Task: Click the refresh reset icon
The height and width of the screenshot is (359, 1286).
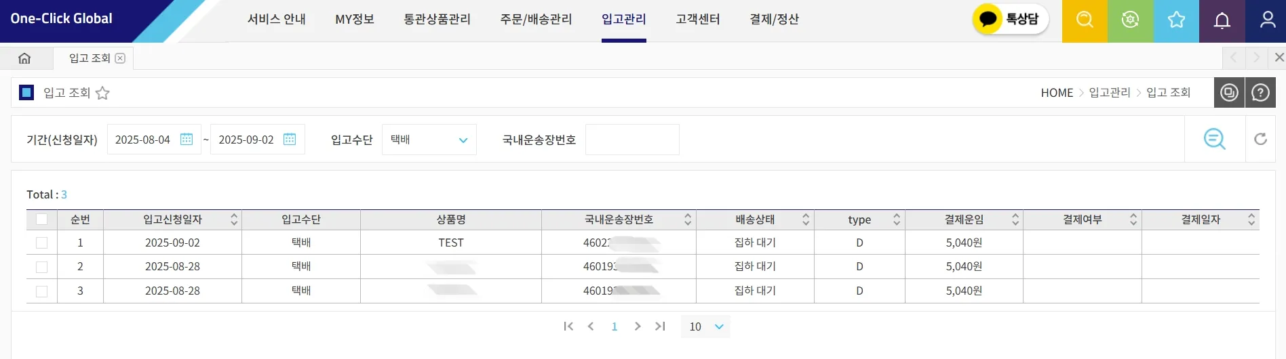Action: pos(1260,139)
